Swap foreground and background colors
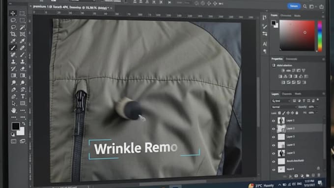 pyautogui.click(x=24, y=124)
